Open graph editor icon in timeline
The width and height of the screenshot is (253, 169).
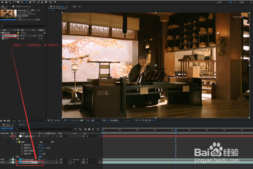[x=98, y=129]
